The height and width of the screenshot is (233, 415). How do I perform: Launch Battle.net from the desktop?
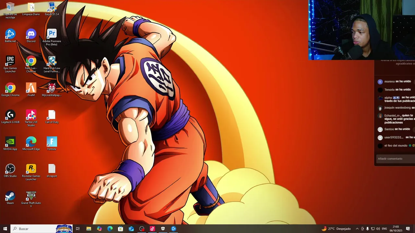pos(10,36)
